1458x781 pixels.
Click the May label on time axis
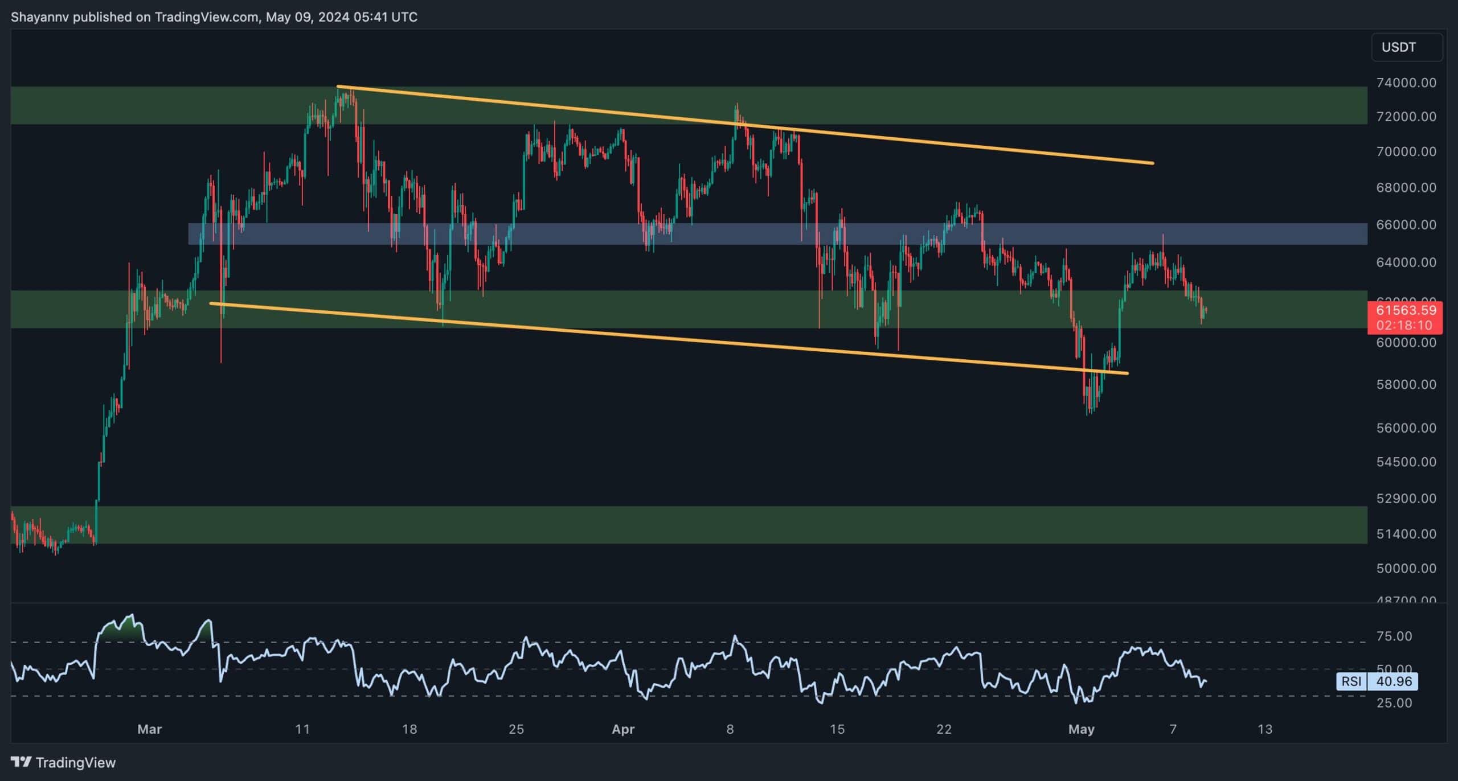(1082, 729)
